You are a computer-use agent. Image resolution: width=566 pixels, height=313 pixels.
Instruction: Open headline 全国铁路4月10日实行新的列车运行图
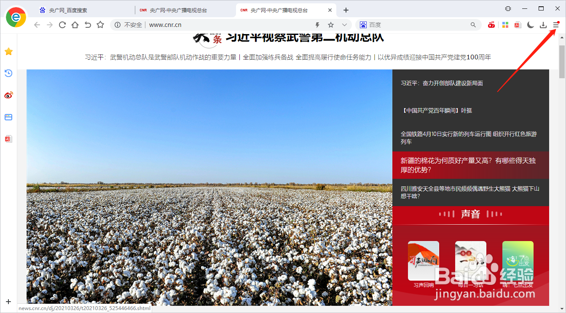pos(469,138)
